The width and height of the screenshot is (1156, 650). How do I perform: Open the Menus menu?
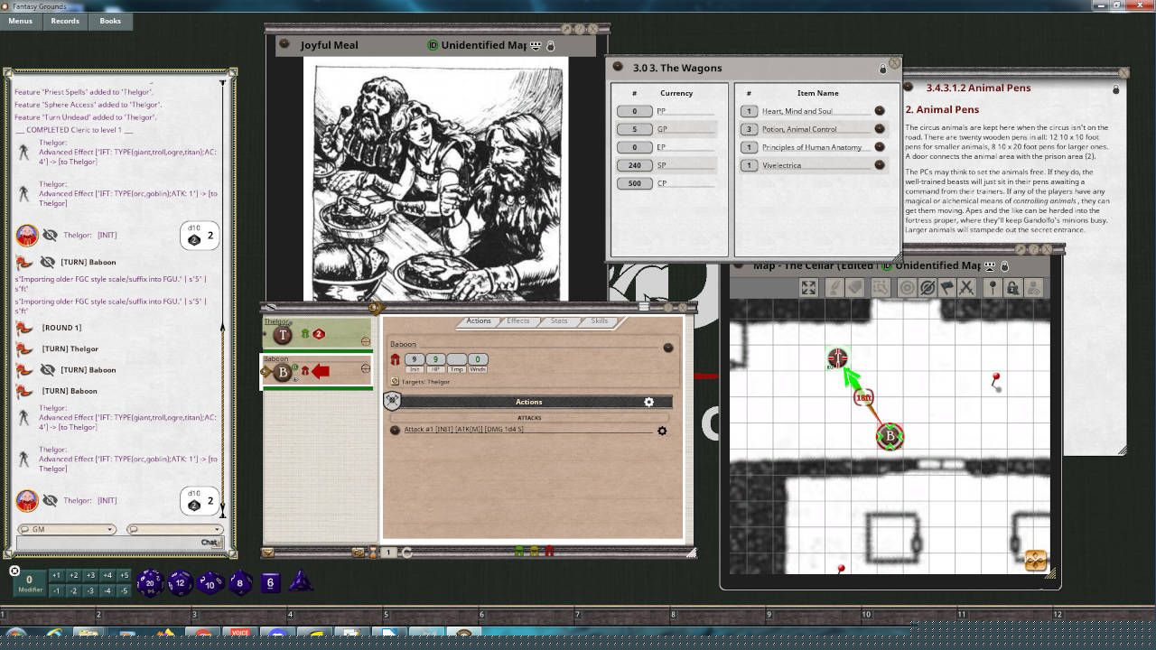tap(20, 21)
